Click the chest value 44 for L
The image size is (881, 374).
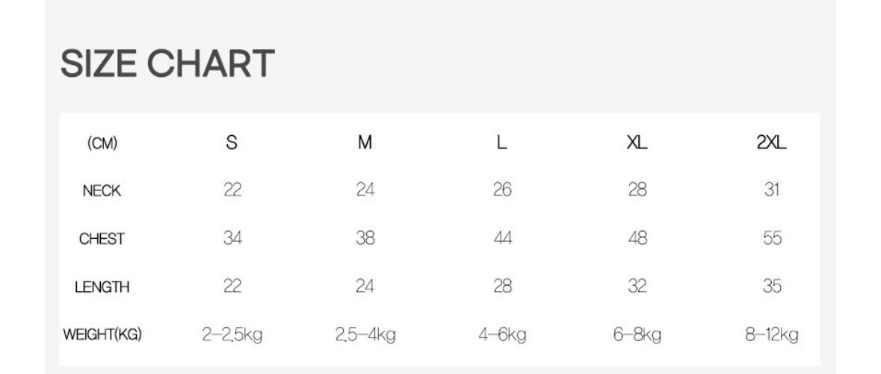point(502,238)
